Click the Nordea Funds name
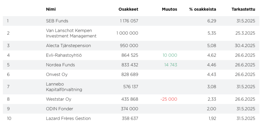The image size is (263, 123). click(60, 65)
